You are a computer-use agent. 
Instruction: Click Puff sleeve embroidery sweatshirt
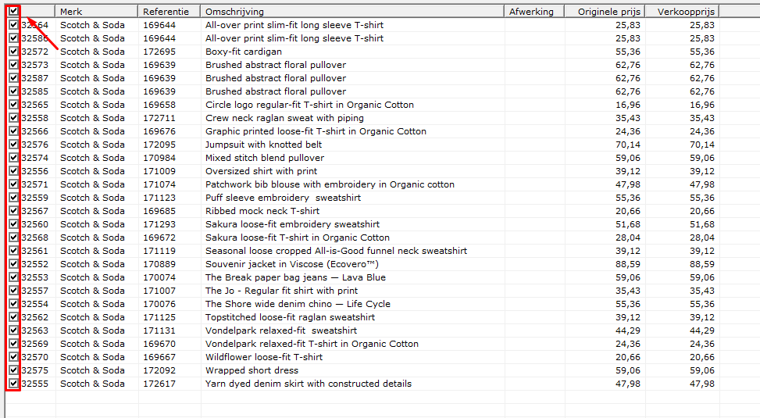coord(283,198)
